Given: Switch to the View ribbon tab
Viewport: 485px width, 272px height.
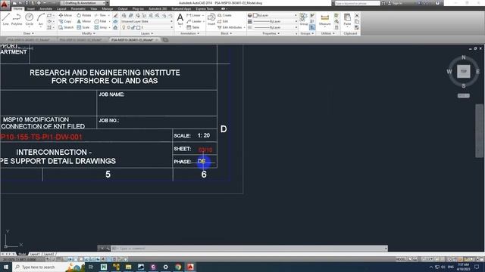Looking at the screenshot, I should point(94,8).
